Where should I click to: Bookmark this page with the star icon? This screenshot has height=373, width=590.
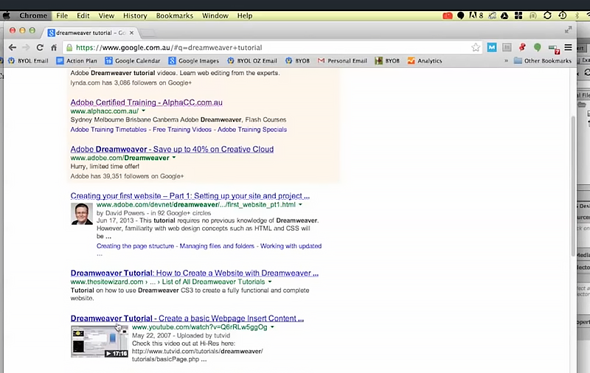coord(476,47)
